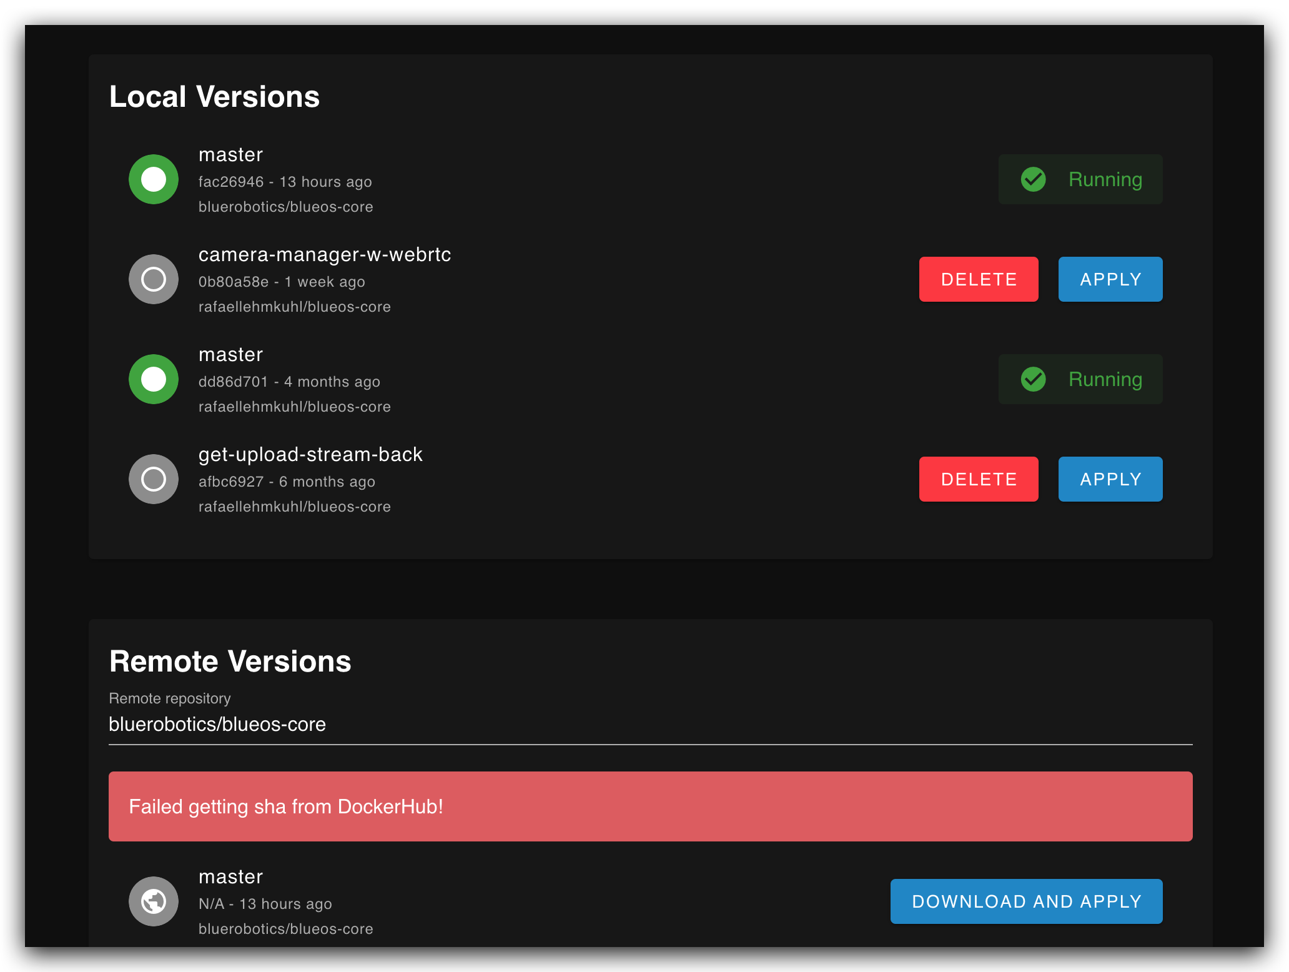Click the green filled circle beside master fac26946

(154, 179)
